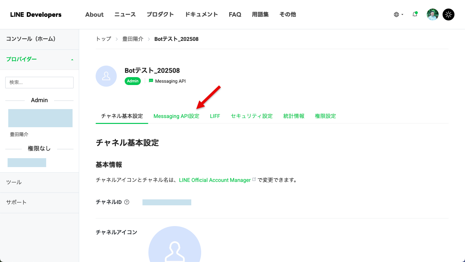Open the user profile avatar menu
465x262 pixels.
433,15
